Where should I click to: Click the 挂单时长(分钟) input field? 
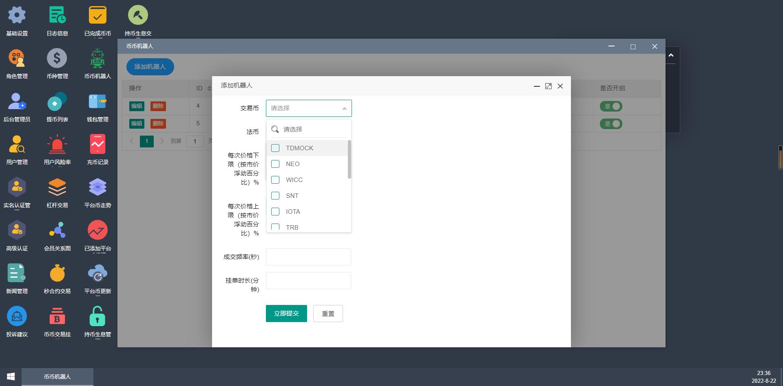[308, 281]
